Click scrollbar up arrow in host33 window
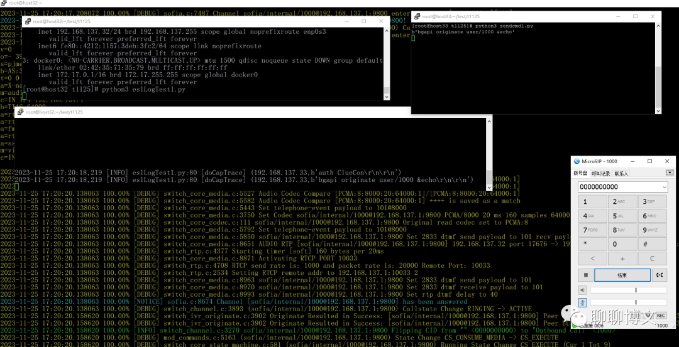The width and height of the screenshot is (679, 347). pos(658,26)
